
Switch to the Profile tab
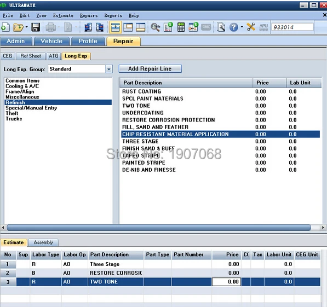click(88, 41)
